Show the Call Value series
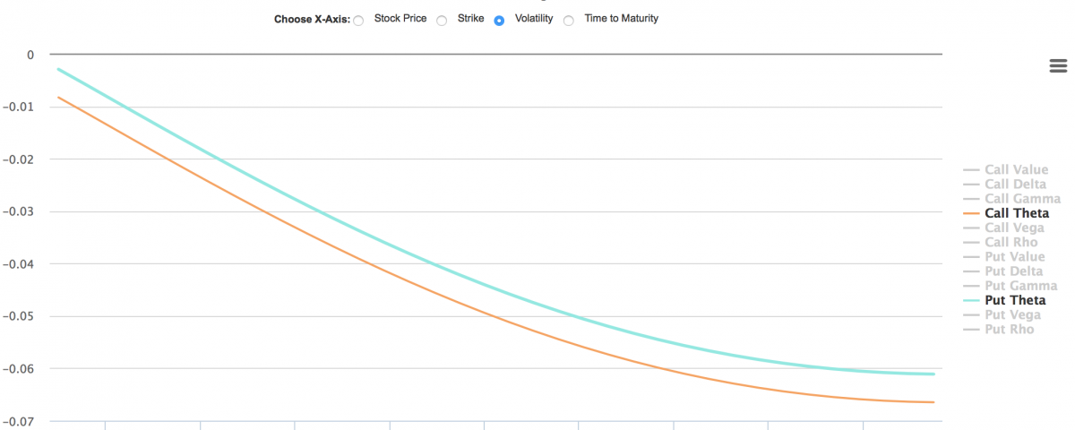 point(1016,170)
